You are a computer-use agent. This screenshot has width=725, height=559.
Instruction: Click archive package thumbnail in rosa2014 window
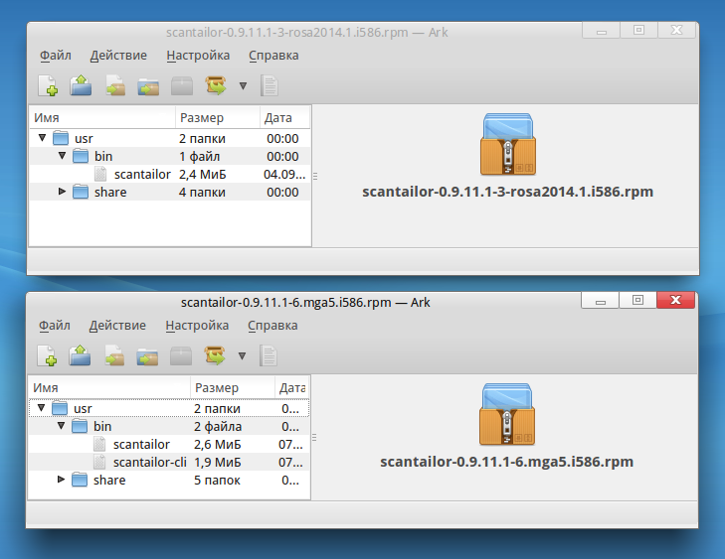click(x=507, y=144)
